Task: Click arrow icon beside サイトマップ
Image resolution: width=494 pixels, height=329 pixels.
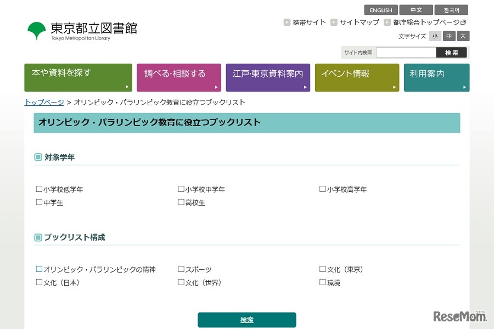Action: 334,22
